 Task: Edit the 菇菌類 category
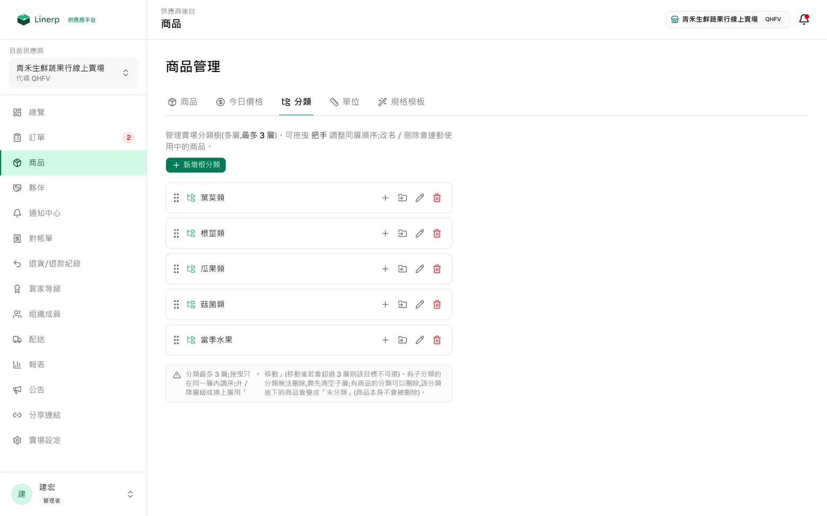tap(420, 304)
